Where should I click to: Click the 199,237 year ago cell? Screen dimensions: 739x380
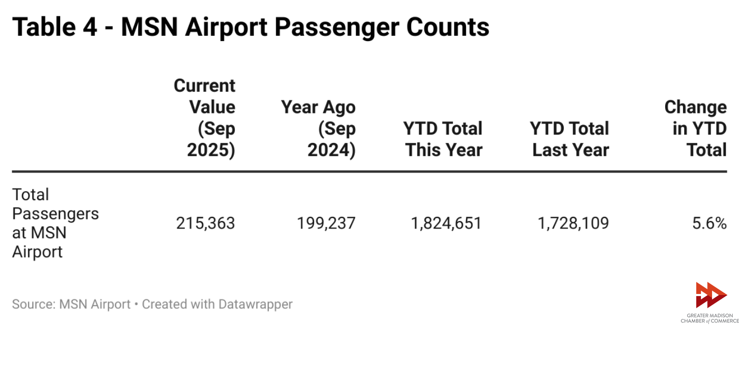click(x=326, y=223)
